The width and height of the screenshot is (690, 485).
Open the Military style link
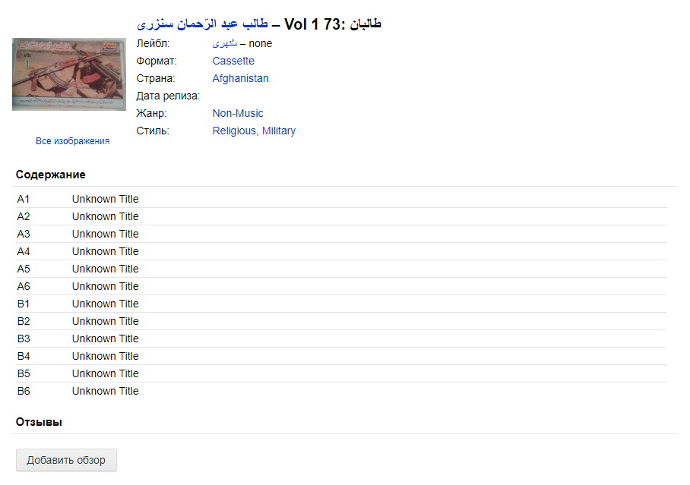pos(279,131)
